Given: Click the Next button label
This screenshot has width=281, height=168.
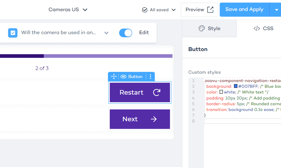Looking at the screenshot, I should 130,119.
